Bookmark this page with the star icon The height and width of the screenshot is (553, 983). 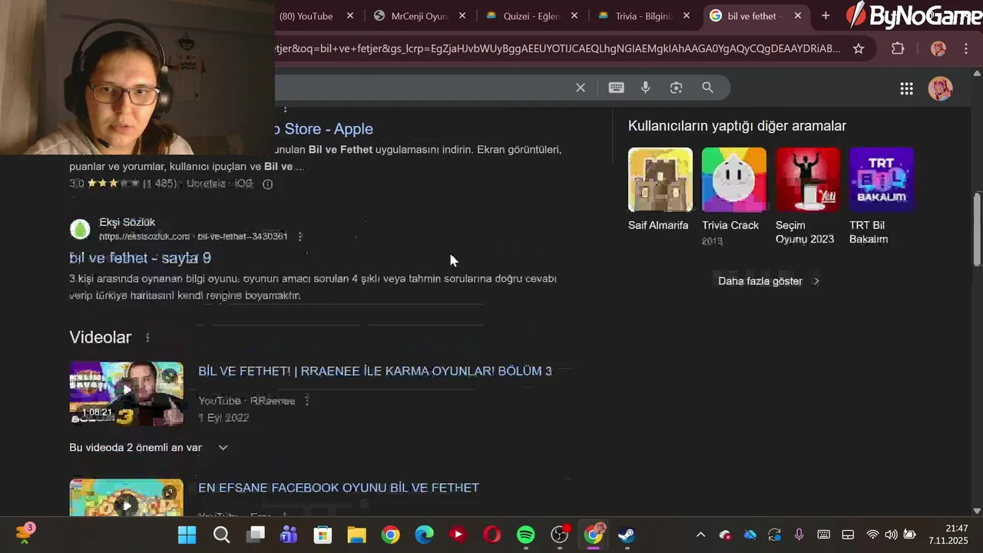click(x=859, y=48)
